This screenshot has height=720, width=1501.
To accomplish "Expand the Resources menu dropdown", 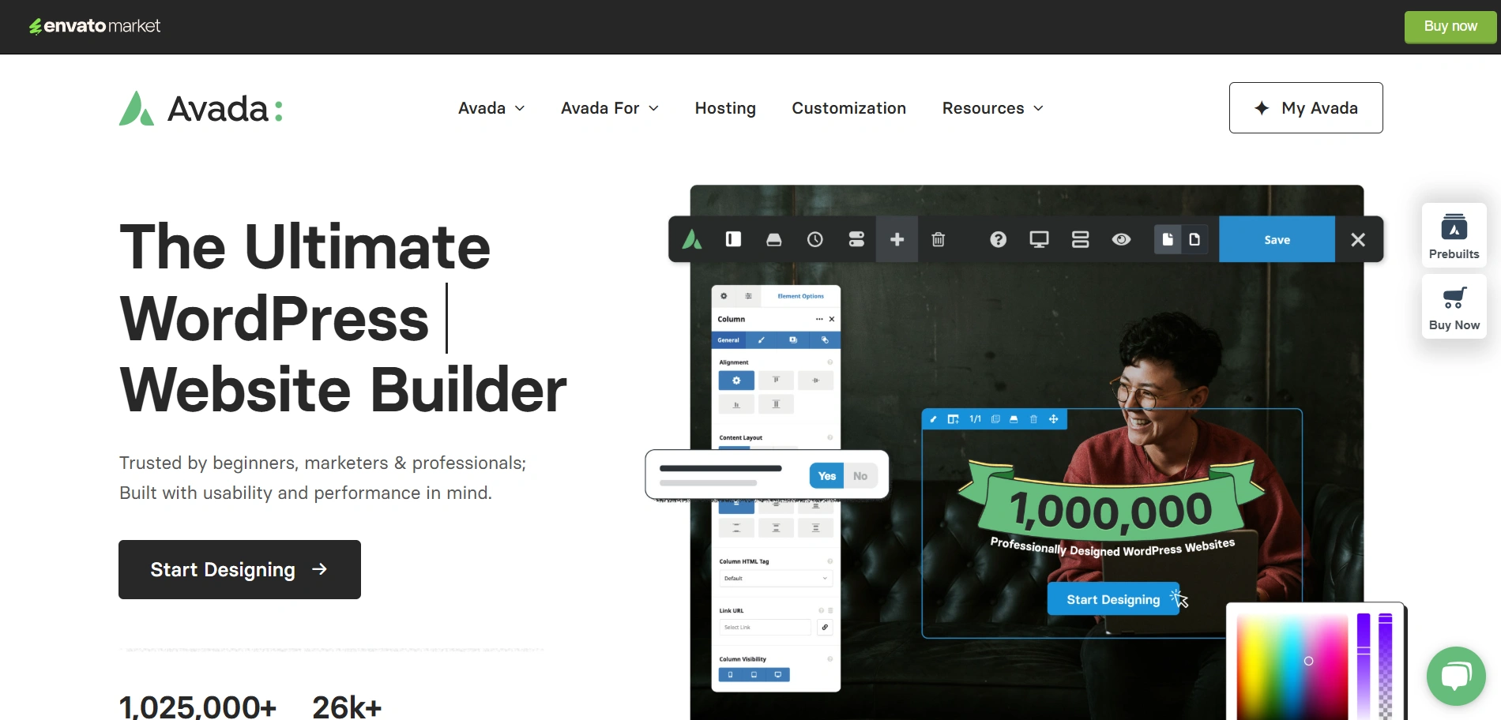I will click(993, 108).
